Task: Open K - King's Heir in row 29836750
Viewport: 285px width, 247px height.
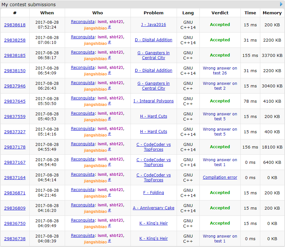Action: point(154,223)
